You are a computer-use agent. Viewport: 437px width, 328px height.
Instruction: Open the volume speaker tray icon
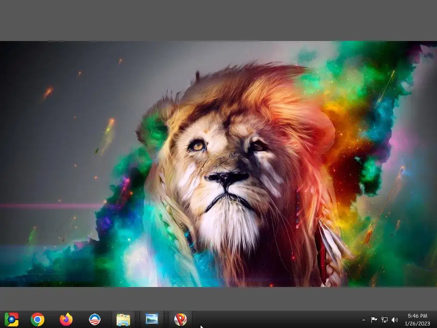(395, 319)
